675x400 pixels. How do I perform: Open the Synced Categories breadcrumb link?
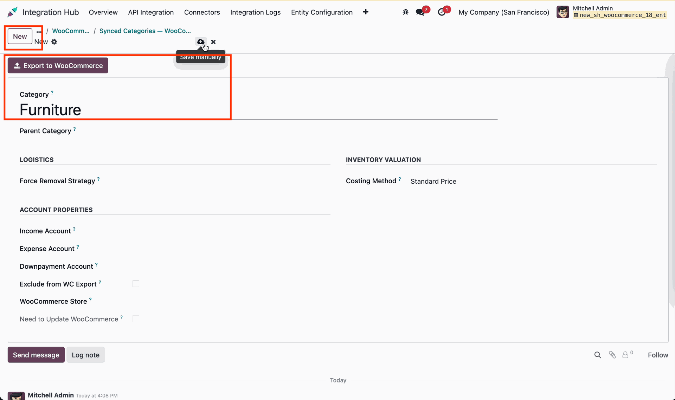coord(145,31)
